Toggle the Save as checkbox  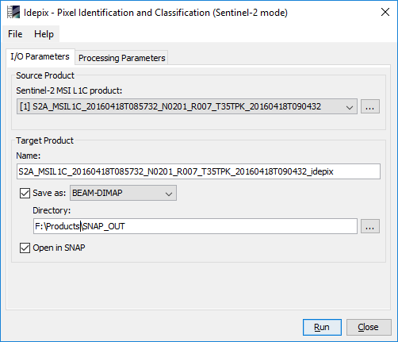25,193
